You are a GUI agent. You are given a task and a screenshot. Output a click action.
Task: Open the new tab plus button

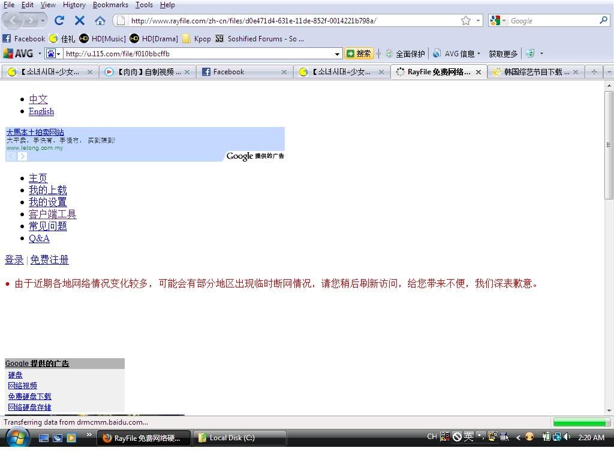[x=594, y=72]
